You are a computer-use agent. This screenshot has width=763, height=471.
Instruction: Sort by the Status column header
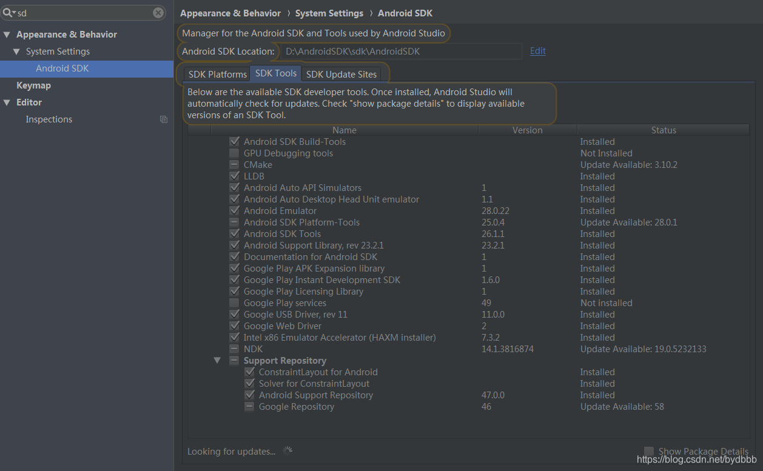pos(664,130)
